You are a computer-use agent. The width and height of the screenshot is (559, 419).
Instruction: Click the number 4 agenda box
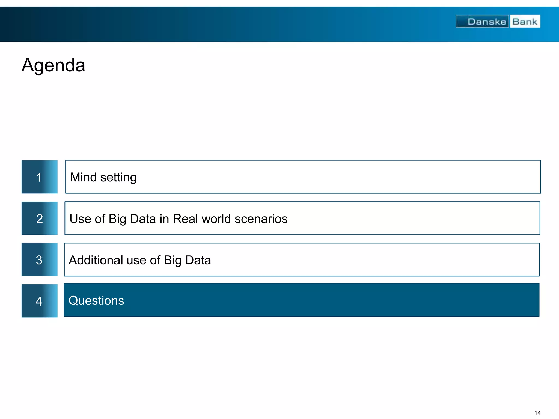tap(40, 301)
